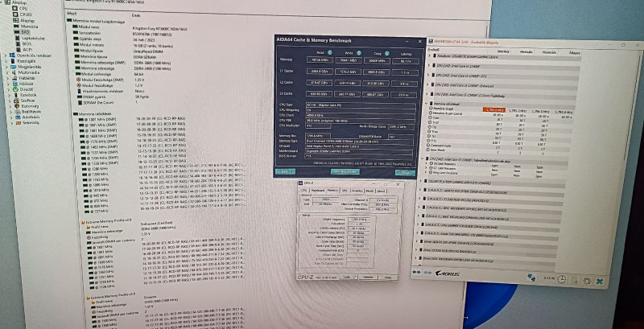Expand the Háttértár tree node
644x329 pixels.
click(7, 78)
